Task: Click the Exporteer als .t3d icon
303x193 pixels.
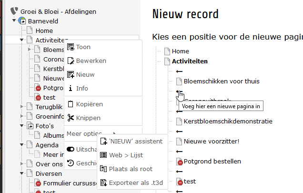Action: 104,182
